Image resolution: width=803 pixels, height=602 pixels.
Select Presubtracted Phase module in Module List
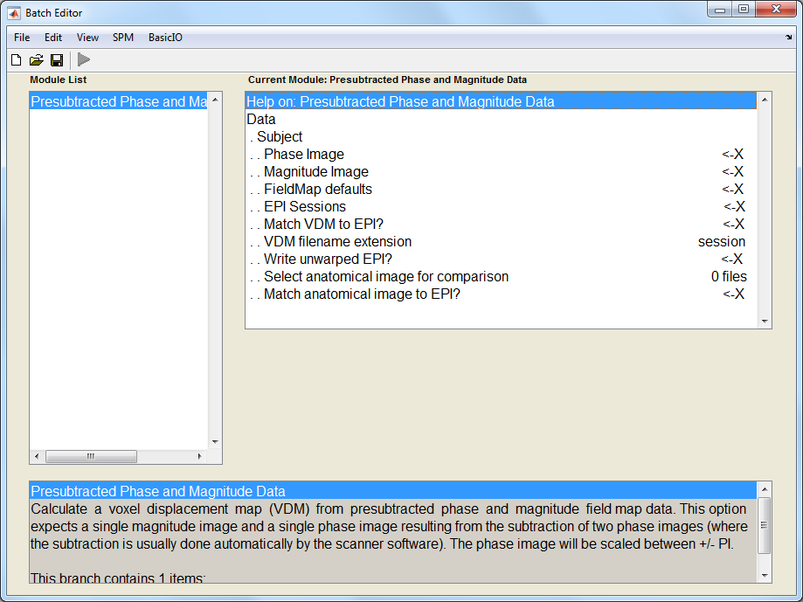[x=119, y=102]
